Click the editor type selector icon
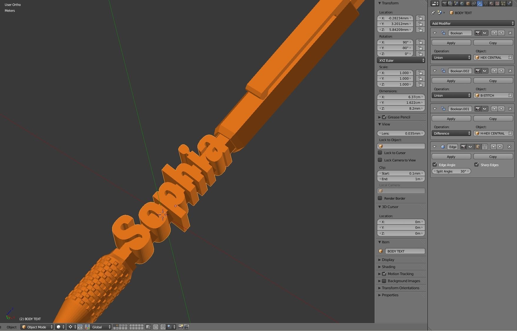This screenshot has width=517, height=331. pos(435,4)
